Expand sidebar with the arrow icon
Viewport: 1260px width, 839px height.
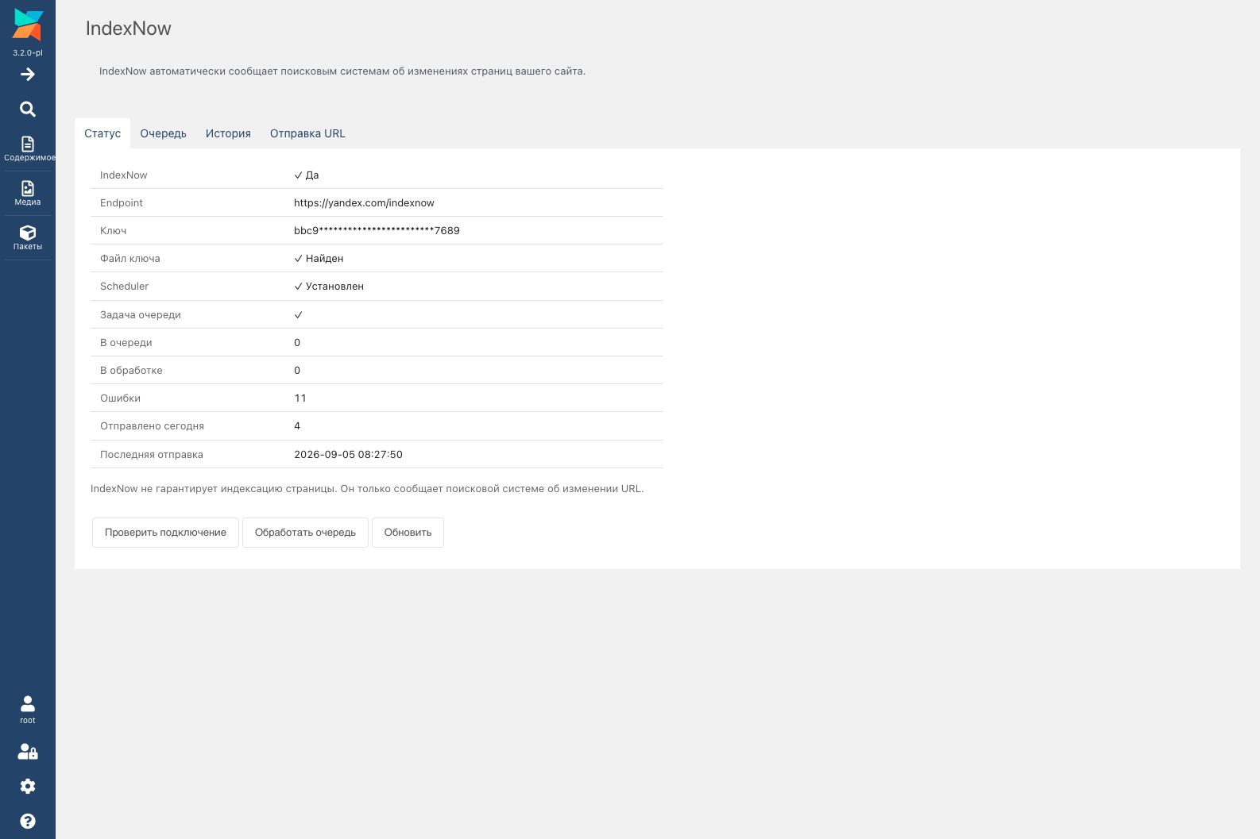pos(28,75)
